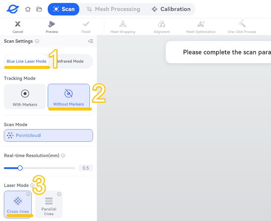Click the Preview scan icon
This screenshot has width=271, height=221.
(x=52, y=24)
